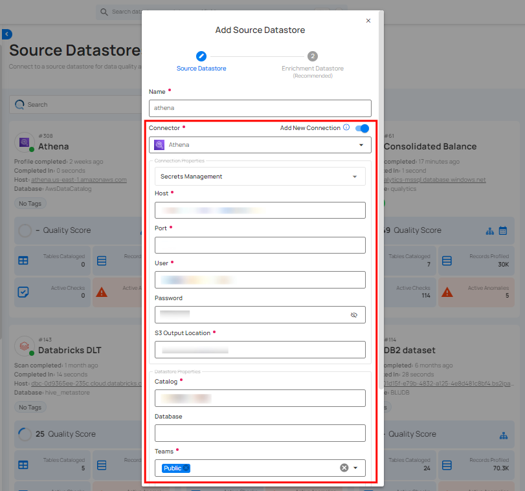Screen dimensions: 525x491
Task: Switch to the Enrichment Datastore step
Action: [x=313, y=56]
